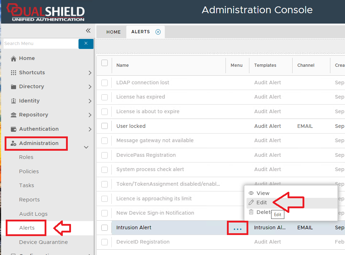Select View in the context menu
The width and height of the screenshot is (345, 255).
tap(263, 193)
